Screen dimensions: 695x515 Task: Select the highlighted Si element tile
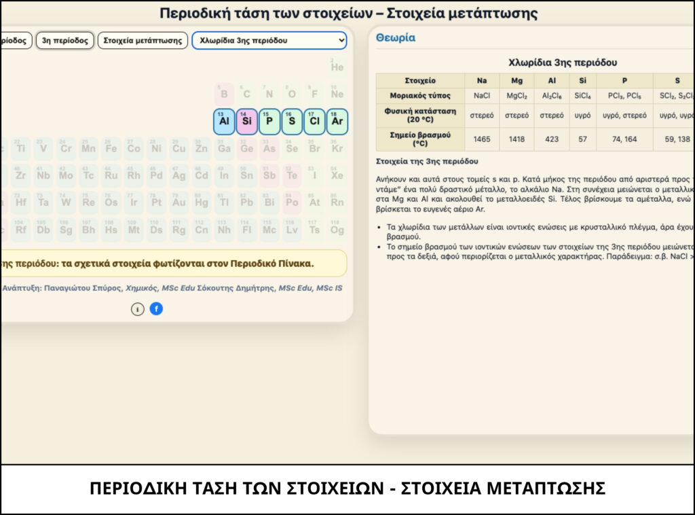(247, 122)
